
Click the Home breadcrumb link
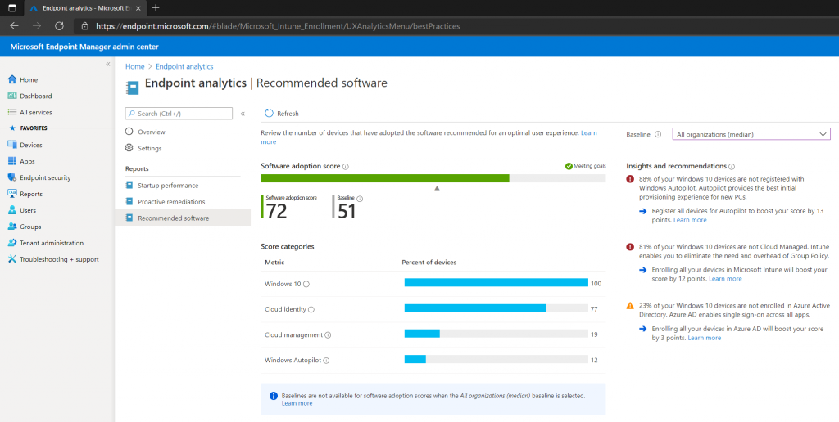[135, 66]
